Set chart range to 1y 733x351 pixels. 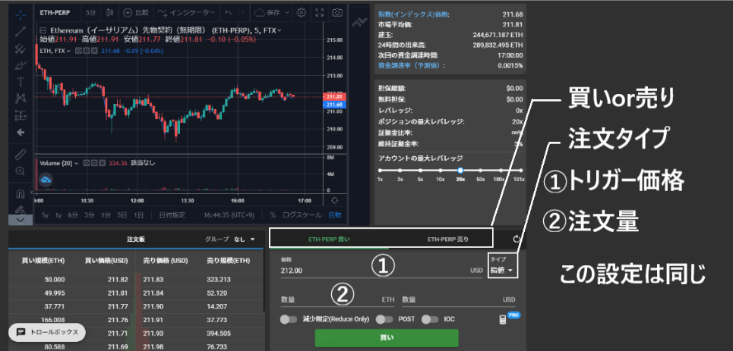point(58,215)
